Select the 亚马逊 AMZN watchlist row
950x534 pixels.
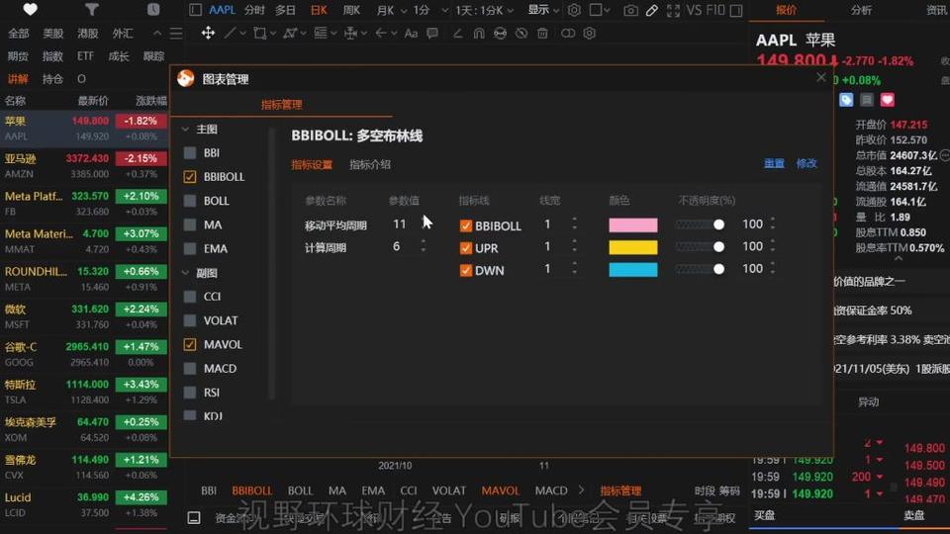pyautogui.click(x=83, y=166)
